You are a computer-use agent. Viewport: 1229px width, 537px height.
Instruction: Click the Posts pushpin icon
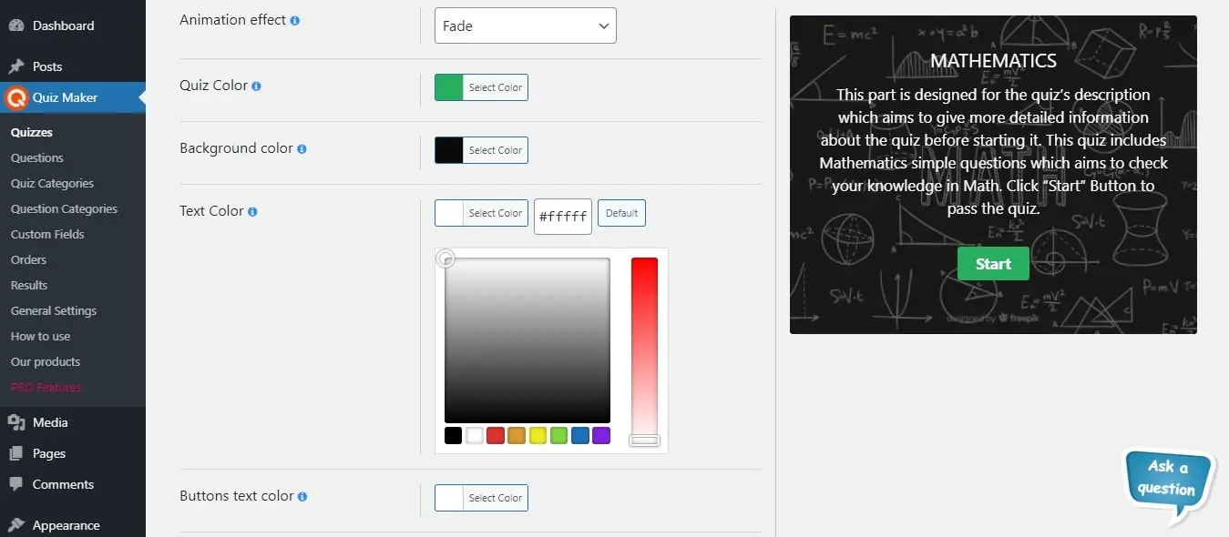point(15,66)
